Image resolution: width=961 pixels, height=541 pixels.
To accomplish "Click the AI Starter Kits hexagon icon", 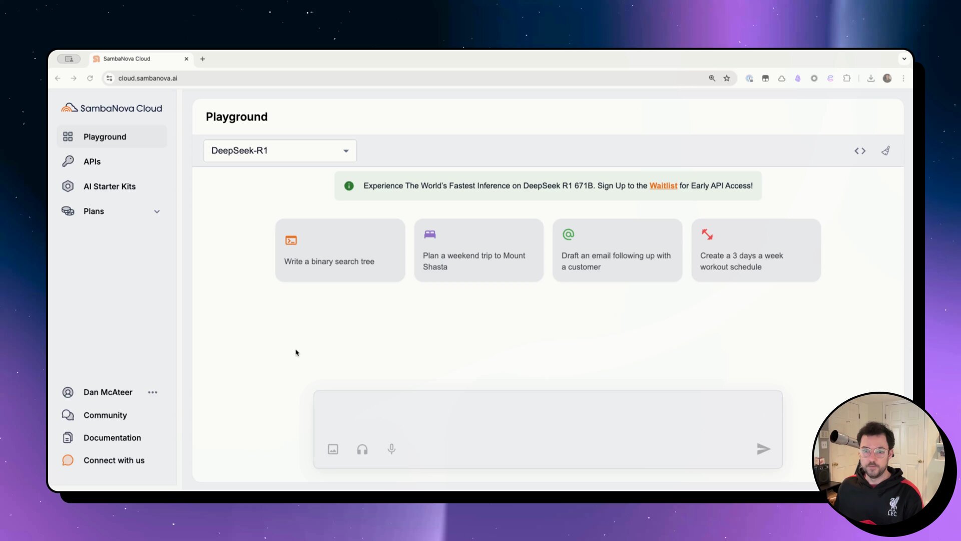I will click(x=68, y=186).
